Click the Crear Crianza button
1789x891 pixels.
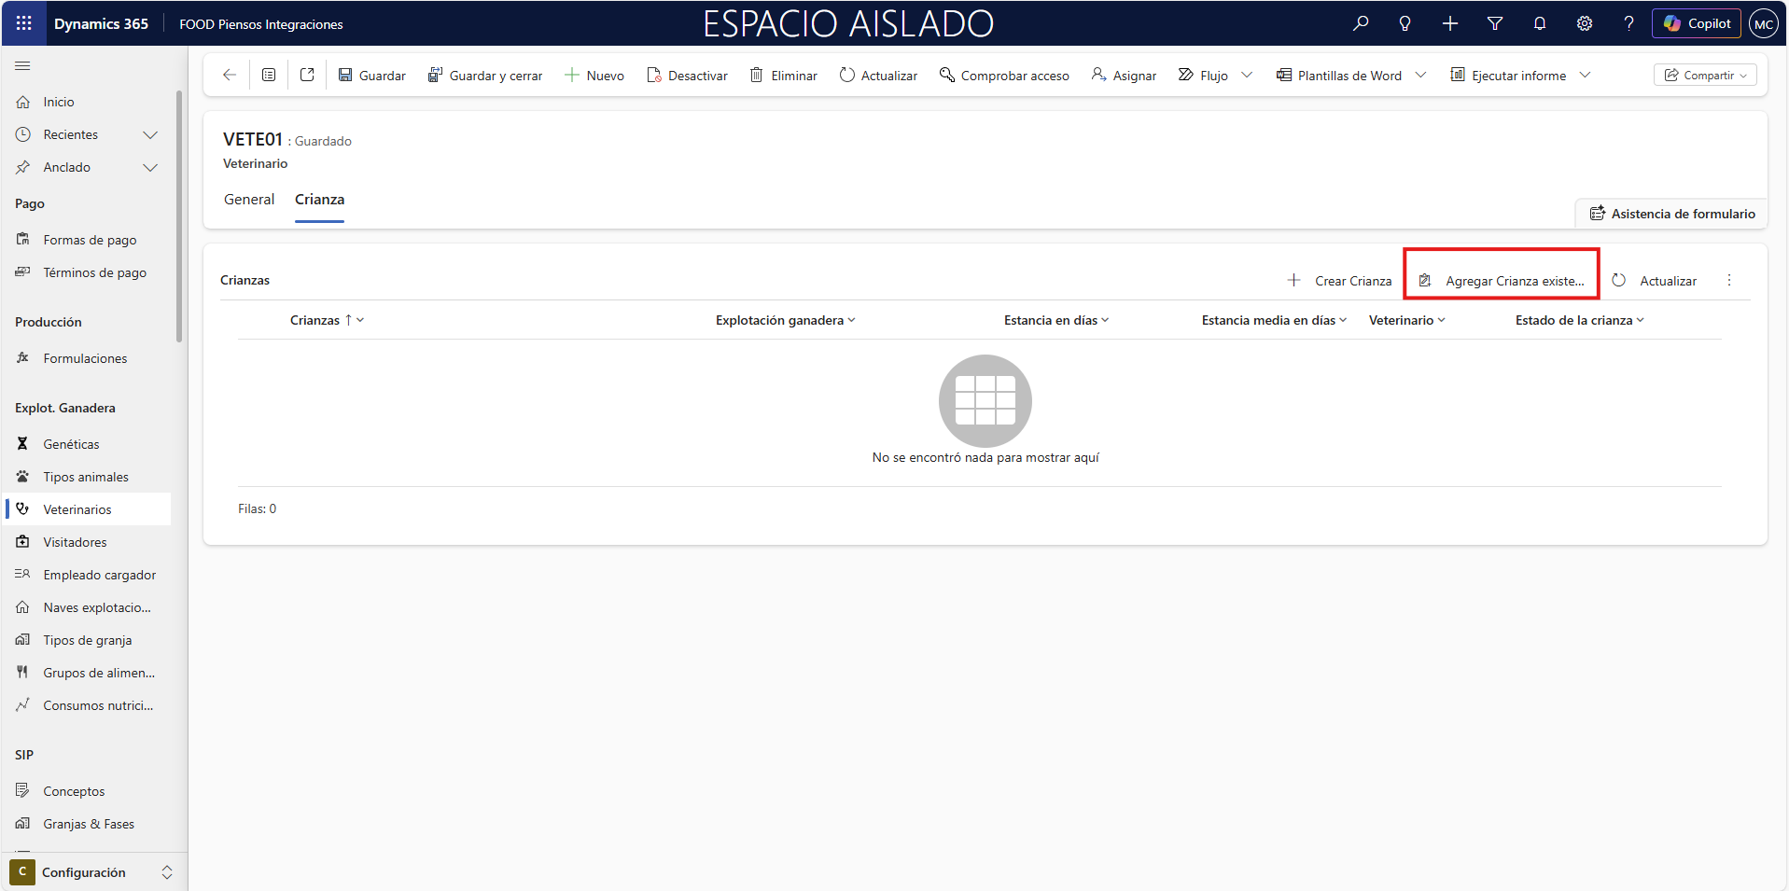click(x=1340, y=281)
